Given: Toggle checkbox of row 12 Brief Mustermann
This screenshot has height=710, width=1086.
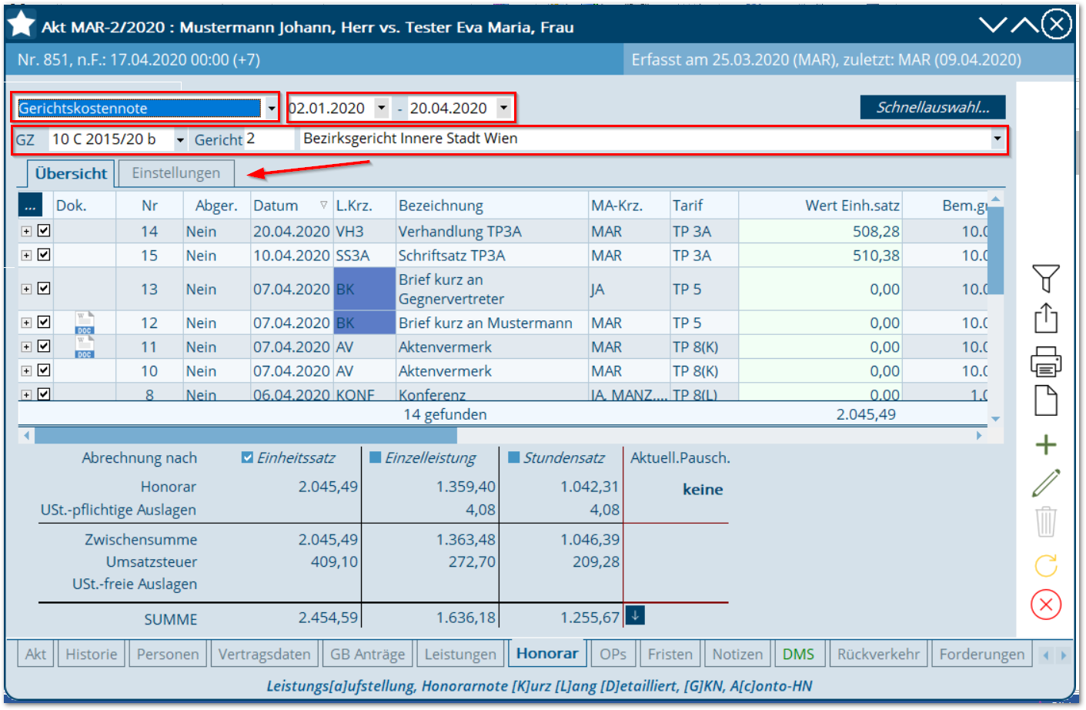Looking at the screenshot, I should 44,322.
